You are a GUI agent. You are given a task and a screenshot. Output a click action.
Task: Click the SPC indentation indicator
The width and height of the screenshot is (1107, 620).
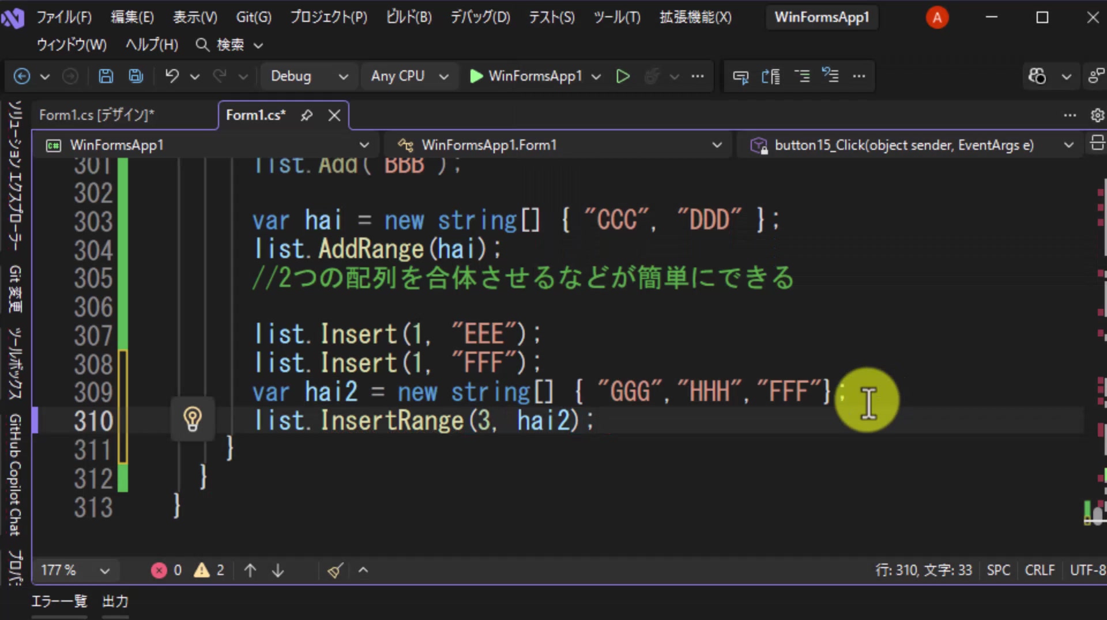tap(999, 570)
